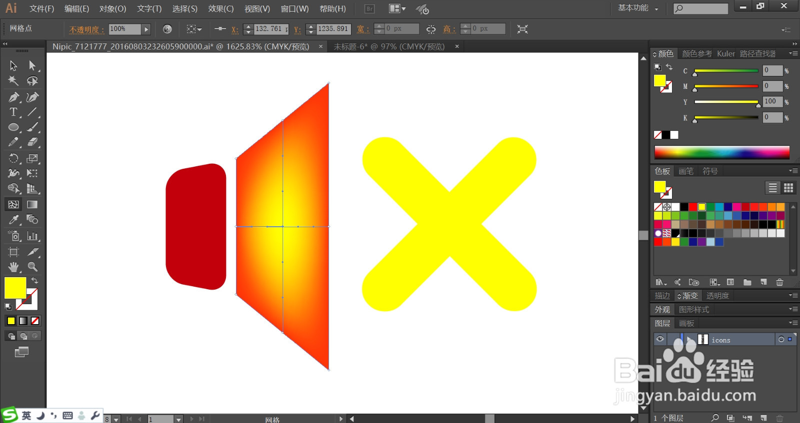800x423 pixels.
Task: Select the Lasso tool
Action: coord(32,81)
